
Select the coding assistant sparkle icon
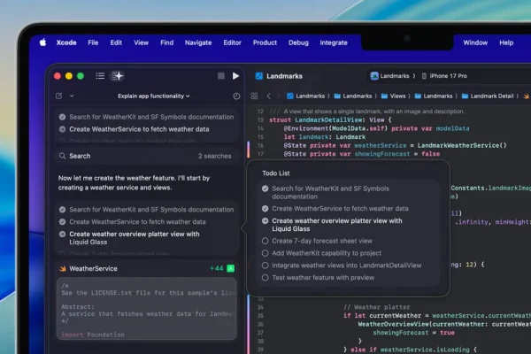tap(118, 76)
